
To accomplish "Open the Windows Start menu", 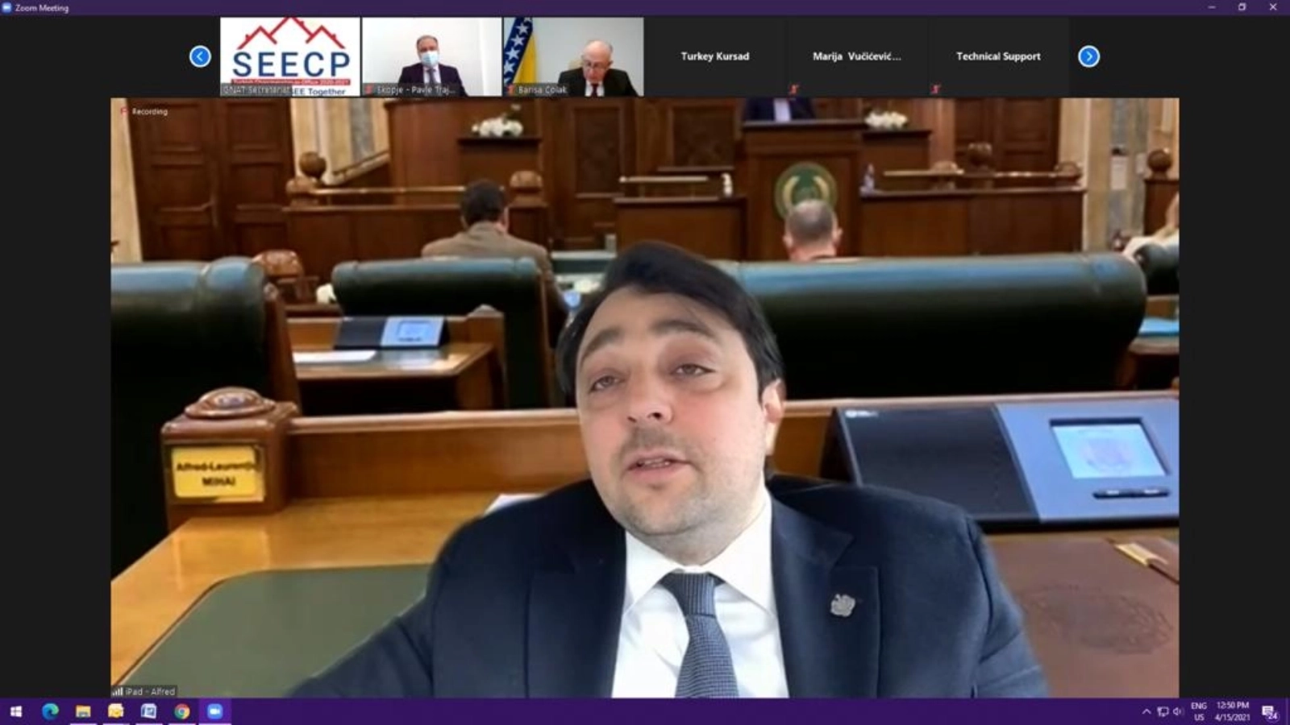I will tap(15, 711).
